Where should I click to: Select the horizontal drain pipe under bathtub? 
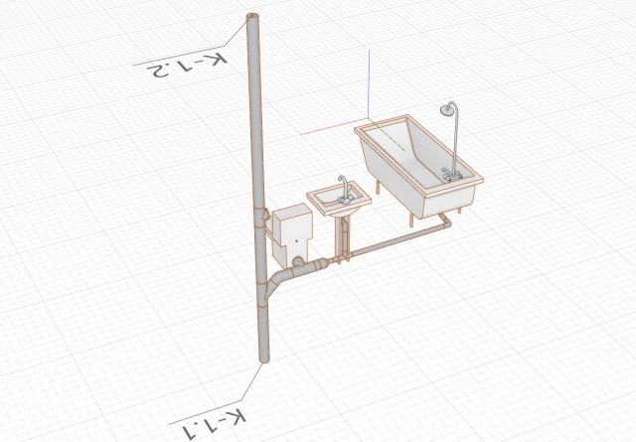pos(396,241)
